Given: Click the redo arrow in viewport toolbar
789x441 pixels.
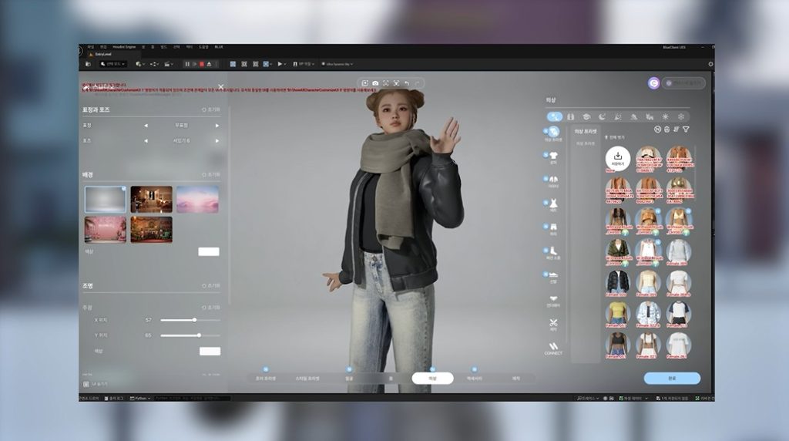Looking at the screenshot, I should tap(417, 83).
